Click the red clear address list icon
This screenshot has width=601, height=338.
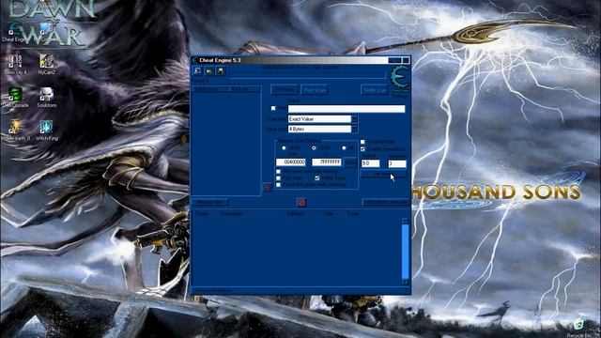pyautogui.click(x=301, y=202)
